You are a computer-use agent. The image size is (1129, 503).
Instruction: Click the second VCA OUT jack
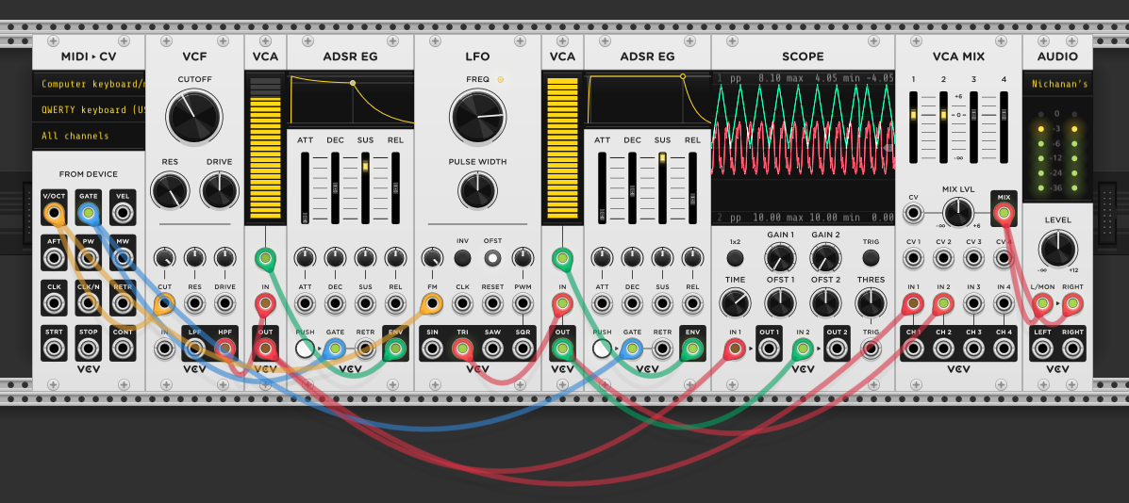click(562, 349)
